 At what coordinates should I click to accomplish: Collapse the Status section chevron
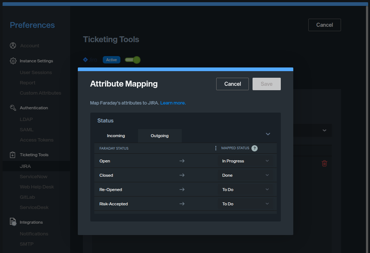click(x=268, y=134)
